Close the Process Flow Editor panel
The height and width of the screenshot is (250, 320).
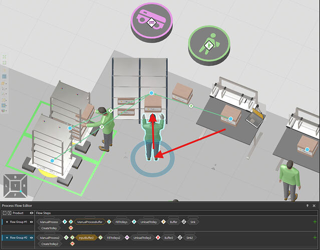[314, 206]
